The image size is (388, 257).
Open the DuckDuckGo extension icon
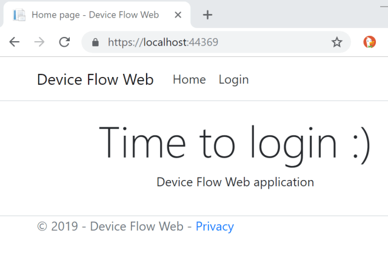tap(369, 42)
